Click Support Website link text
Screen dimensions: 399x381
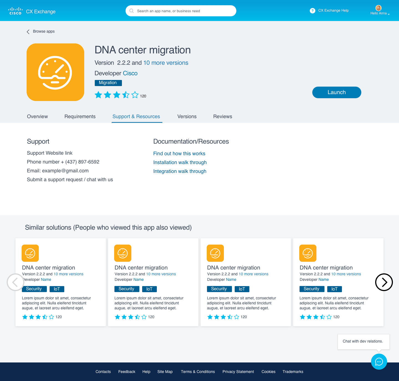(50, 153)
